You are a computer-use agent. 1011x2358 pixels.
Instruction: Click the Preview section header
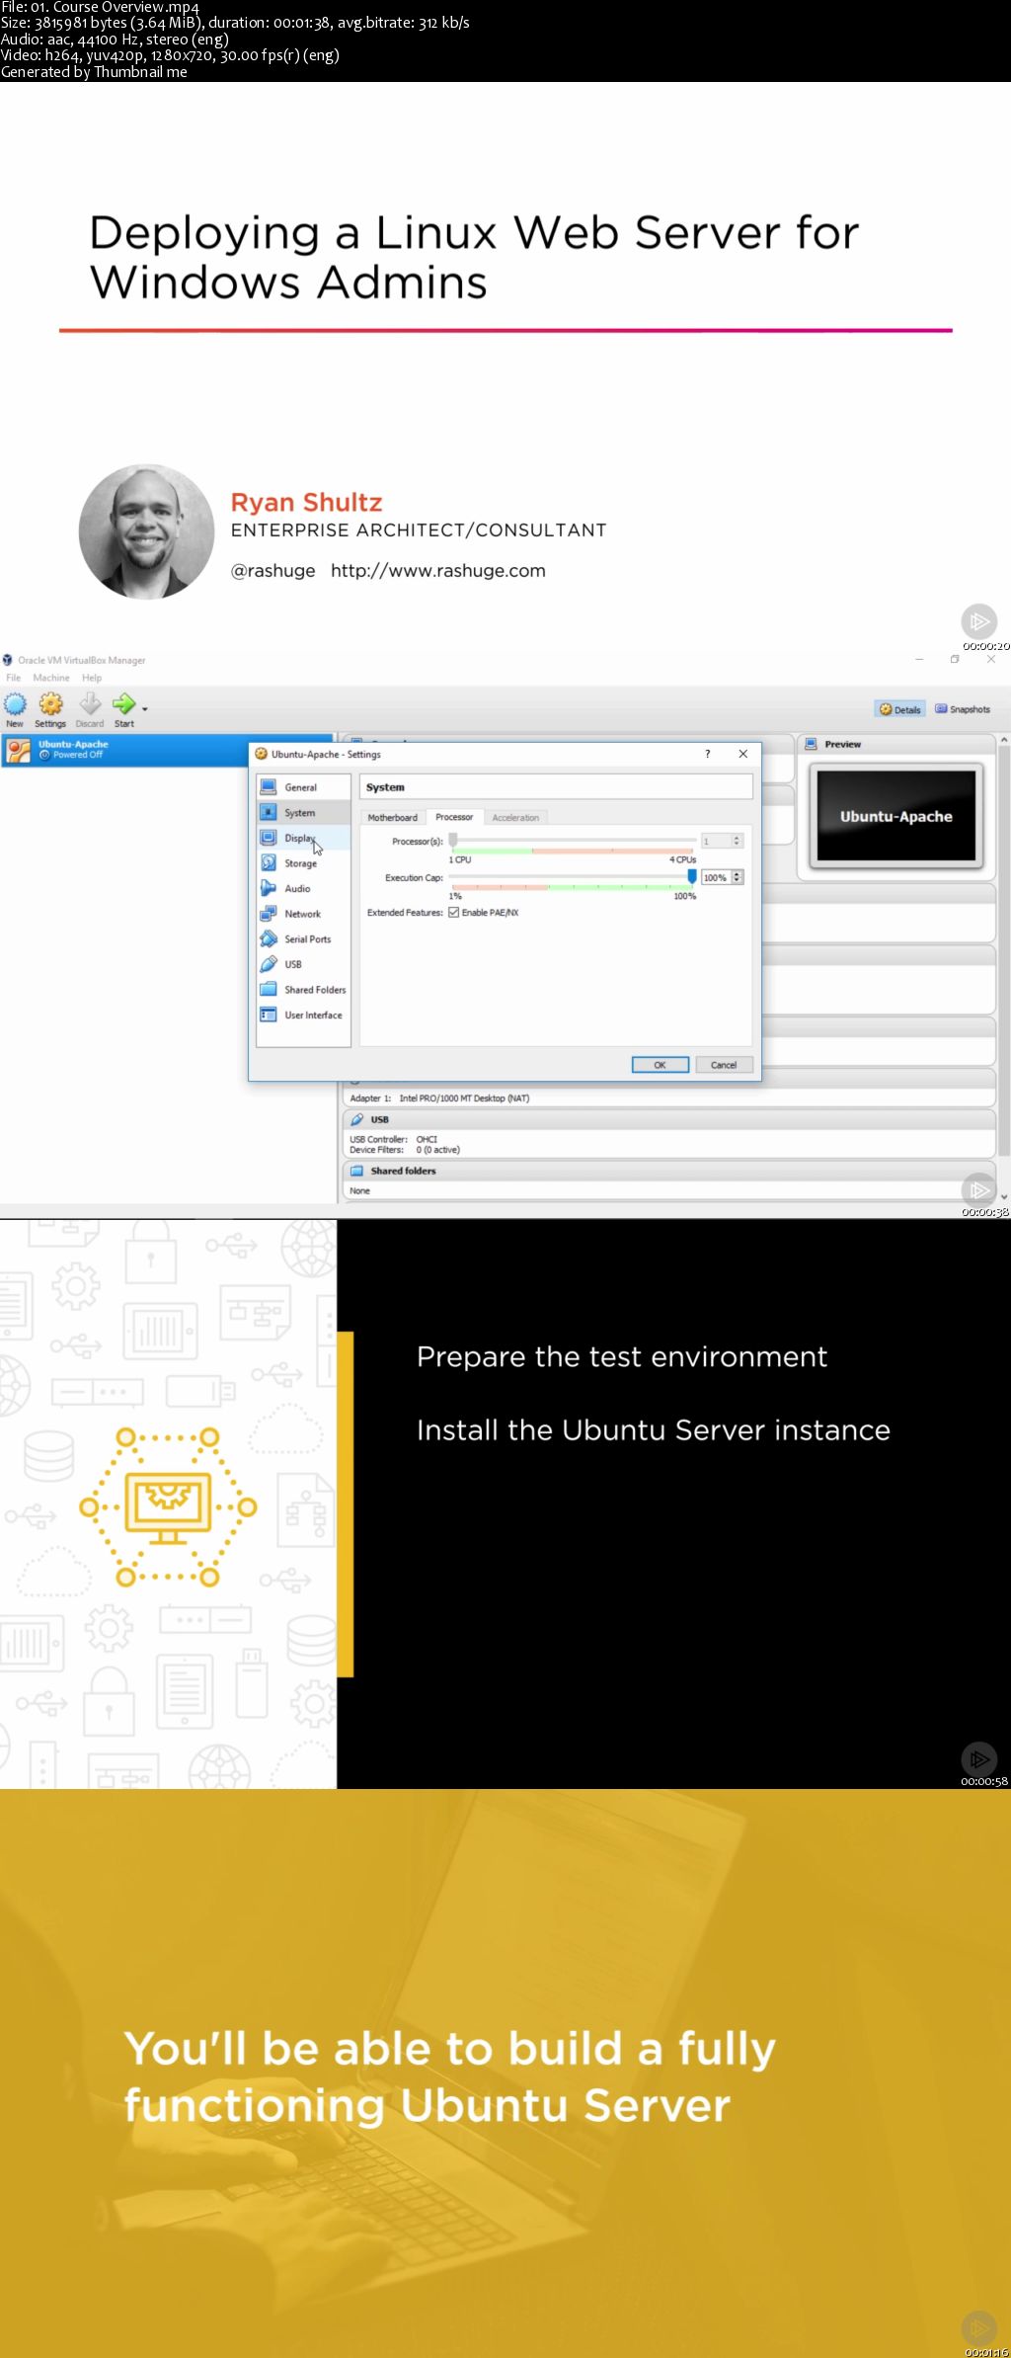tap(894, 744)
